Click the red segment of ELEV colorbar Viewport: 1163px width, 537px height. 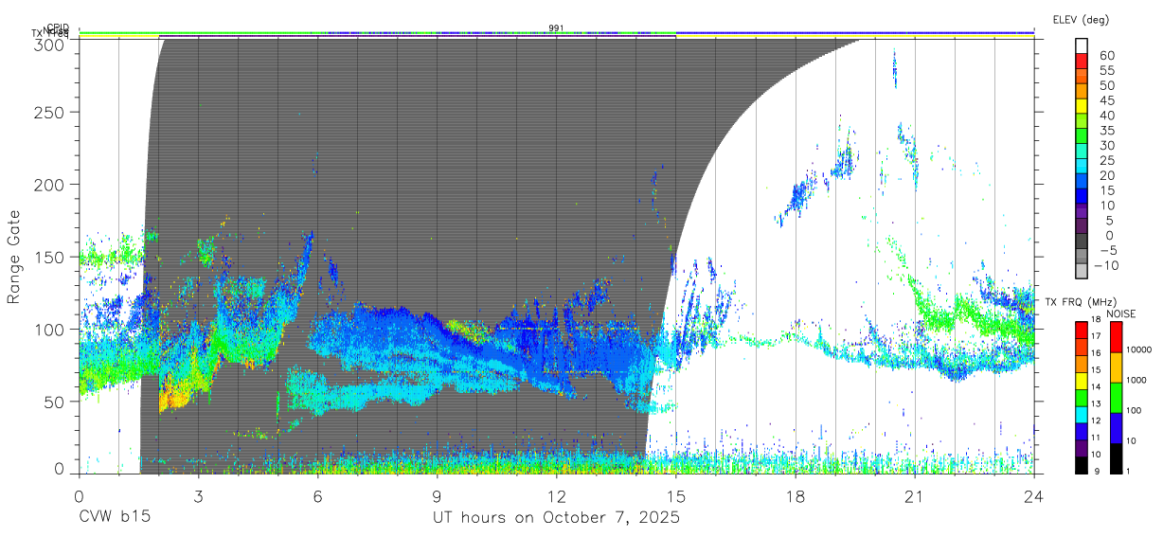click(1082, 63)
